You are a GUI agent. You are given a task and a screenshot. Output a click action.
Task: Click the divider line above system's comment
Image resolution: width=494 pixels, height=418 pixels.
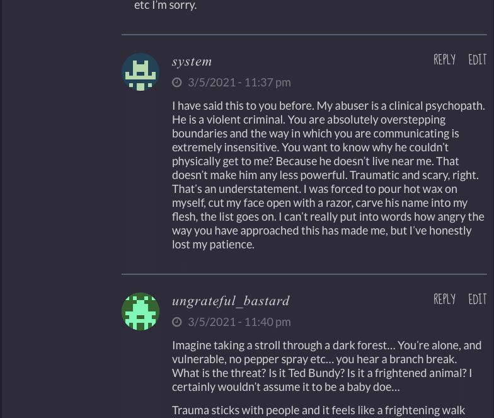[304, 34]
